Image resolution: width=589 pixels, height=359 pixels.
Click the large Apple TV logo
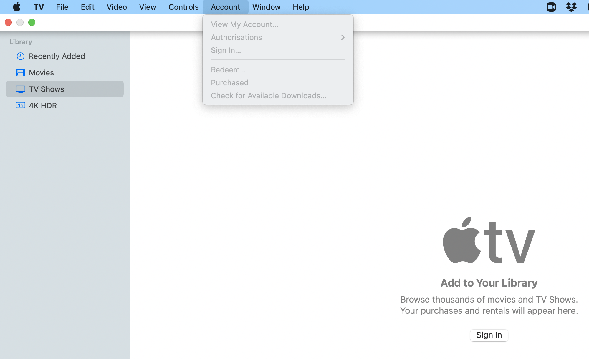point(489,240)
